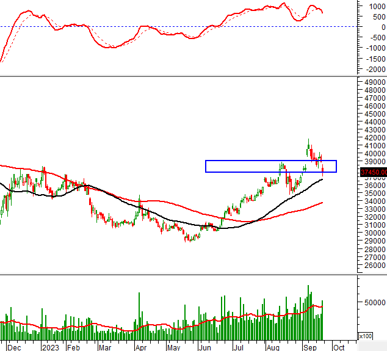Click the 44000 price axis label
The width and height of the screenshot is (387, 351).
coord(375,121)
